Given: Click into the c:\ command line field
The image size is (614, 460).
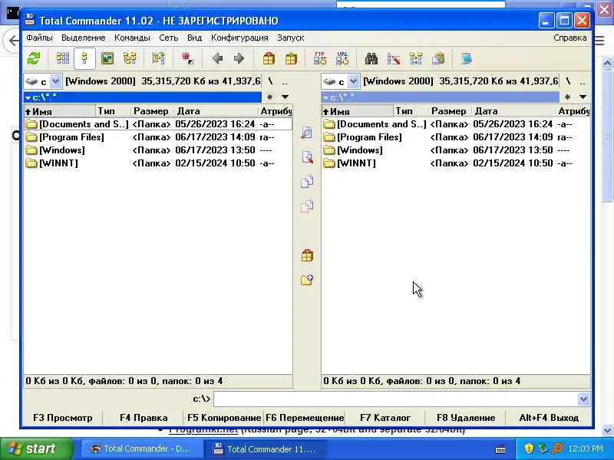Looking at the screenshot, I should pos(395,399).
